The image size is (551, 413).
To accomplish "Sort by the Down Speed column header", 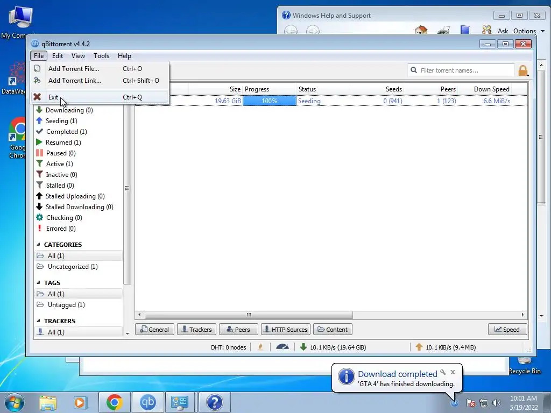I will click(x=485, y=89).
